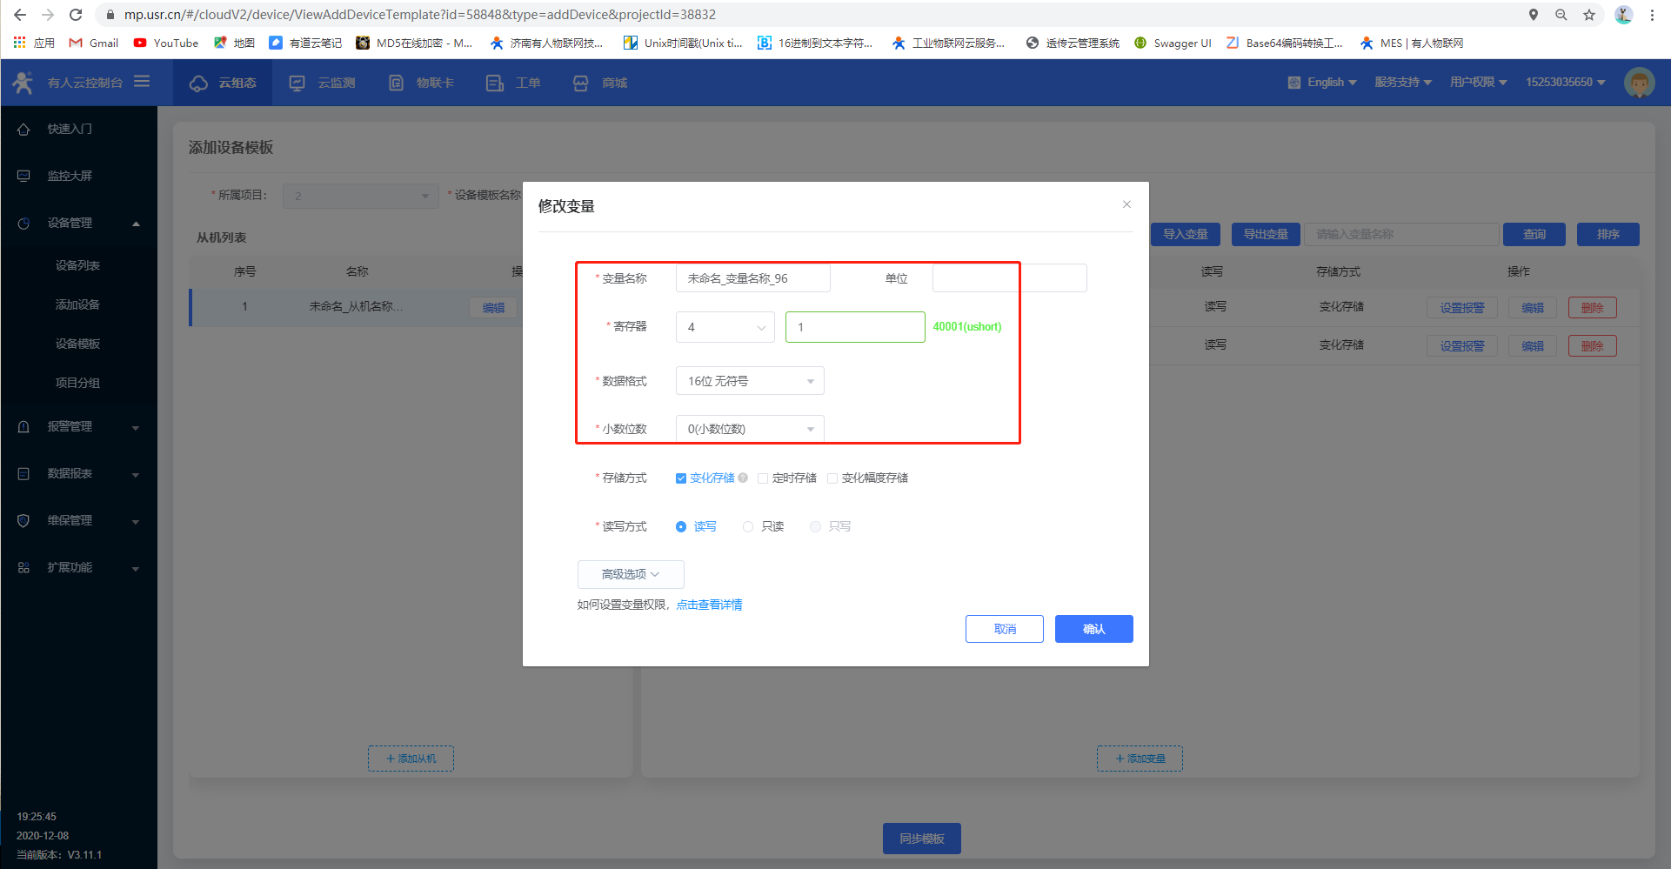Click the sidebar collapse hamburger icon
Image resolution: width=1671 pixels, height=869 pixels.
(142, 82)
